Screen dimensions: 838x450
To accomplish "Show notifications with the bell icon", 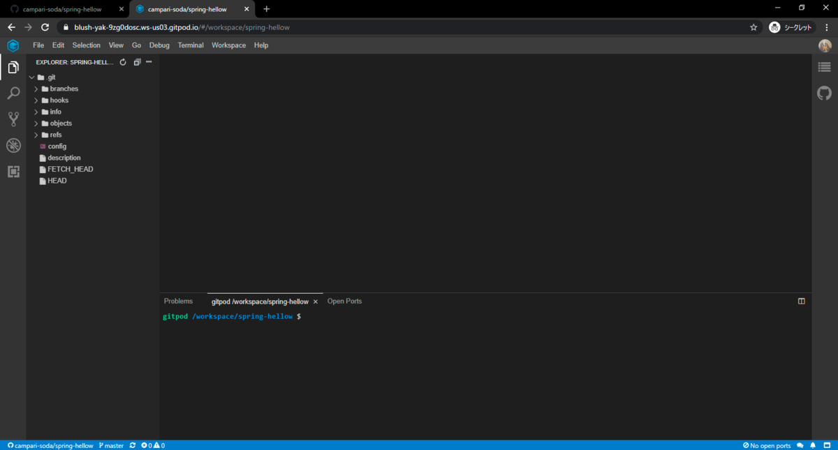I will click(x=814, y=445).
